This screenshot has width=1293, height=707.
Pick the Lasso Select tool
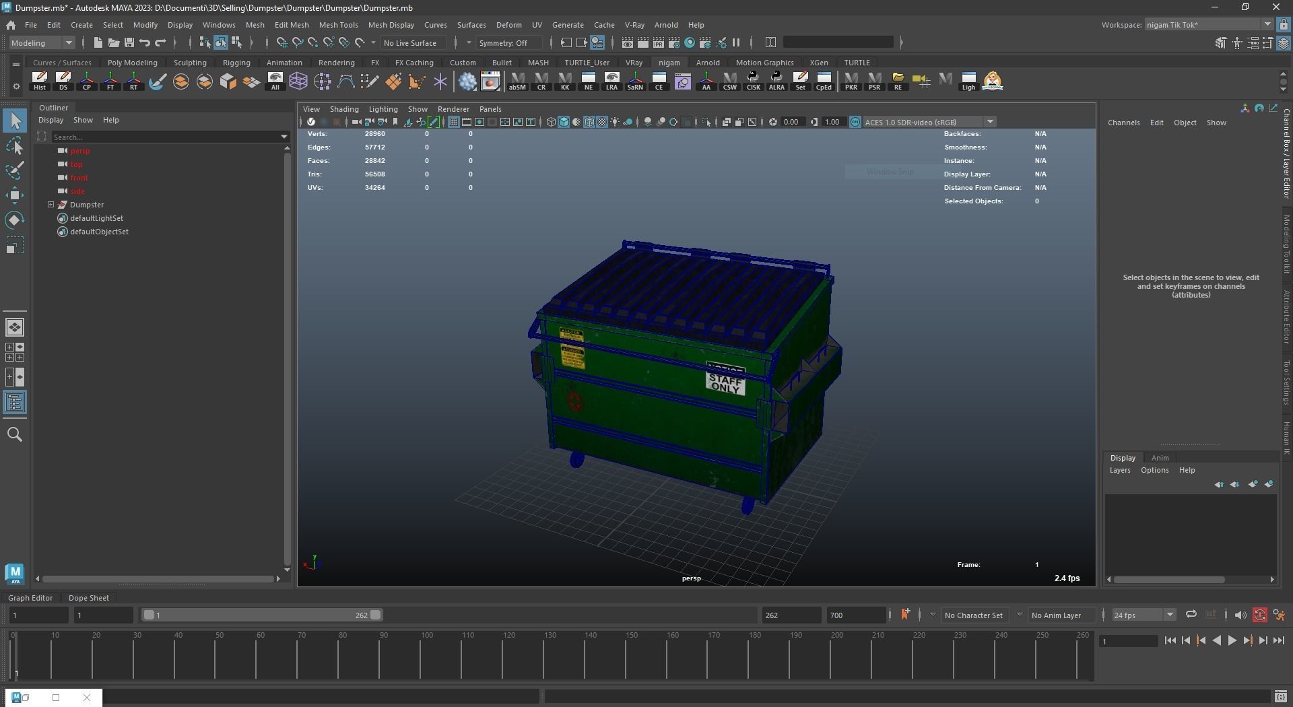(15, 145)
